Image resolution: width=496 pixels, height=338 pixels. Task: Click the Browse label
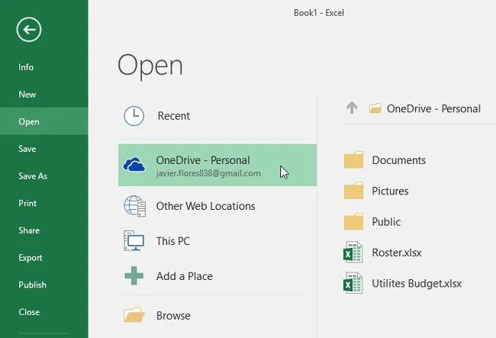173,316
